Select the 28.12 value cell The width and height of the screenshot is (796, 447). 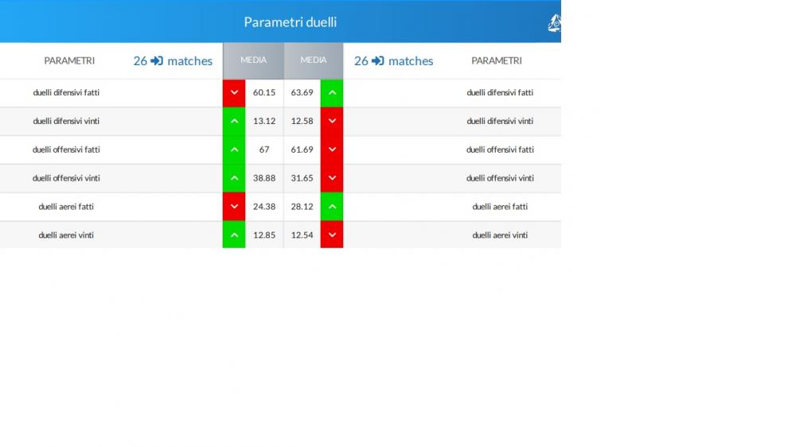pos(302,207)
